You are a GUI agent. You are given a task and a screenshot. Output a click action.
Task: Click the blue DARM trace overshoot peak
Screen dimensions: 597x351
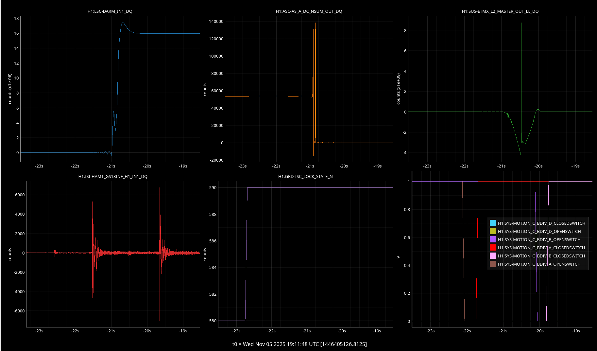123,23
